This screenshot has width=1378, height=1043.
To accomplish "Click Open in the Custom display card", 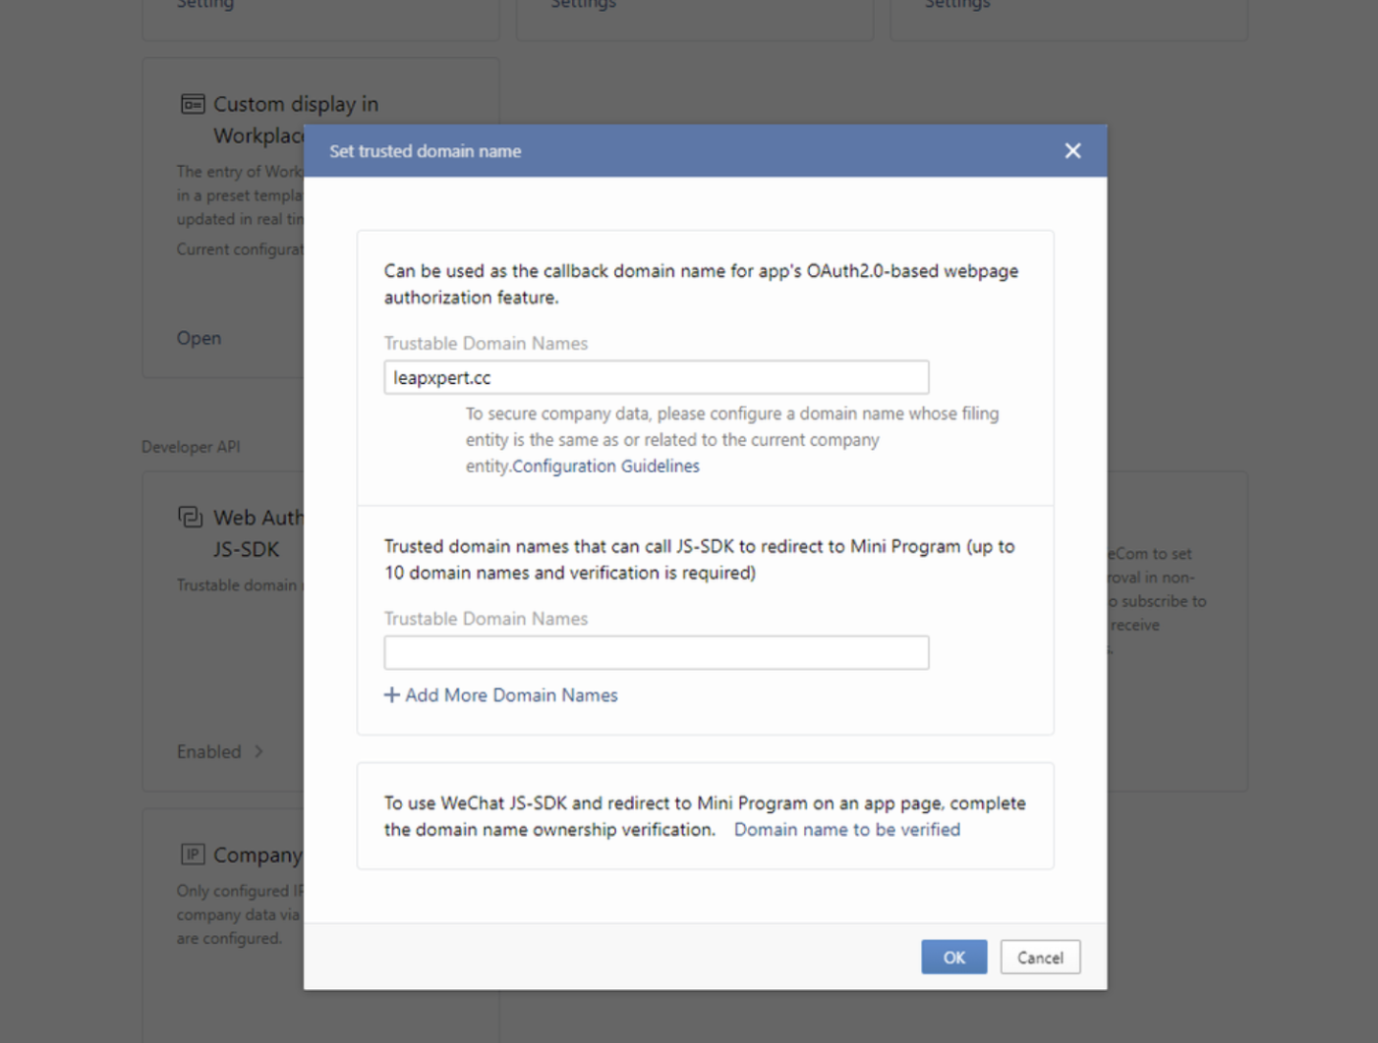I will (x=199, y=338).
